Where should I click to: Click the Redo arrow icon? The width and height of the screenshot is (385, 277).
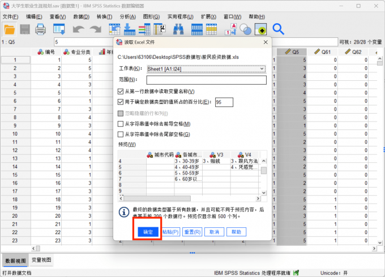click(96, 29)
